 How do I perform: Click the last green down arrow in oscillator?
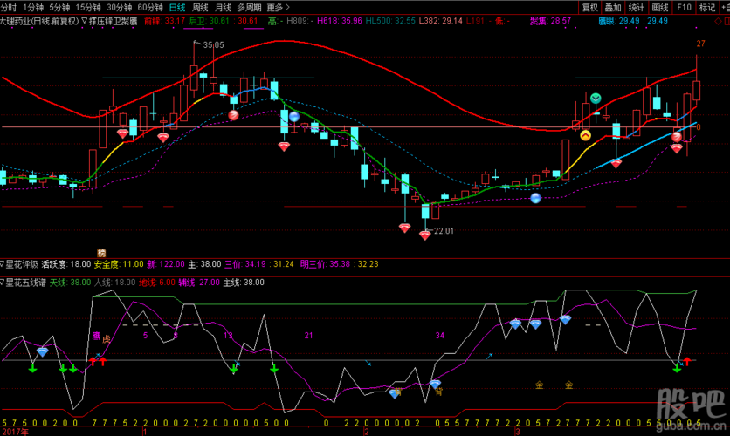coord(677,369)
